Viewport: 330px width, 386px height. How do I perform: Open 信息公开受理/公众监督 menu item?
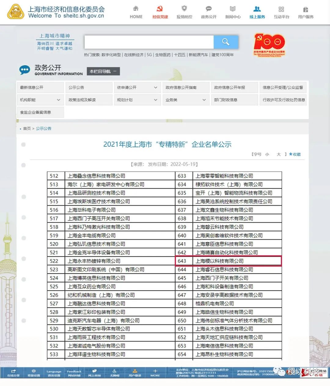click(x=283, y=88)
